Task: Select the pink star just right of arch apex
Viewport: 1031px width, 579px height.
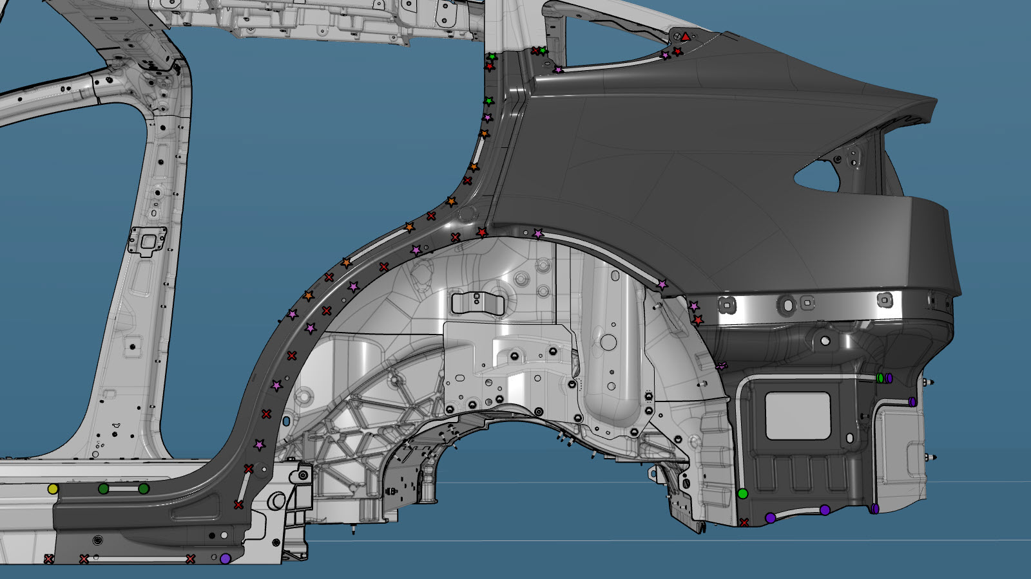Action: point(538,234)
